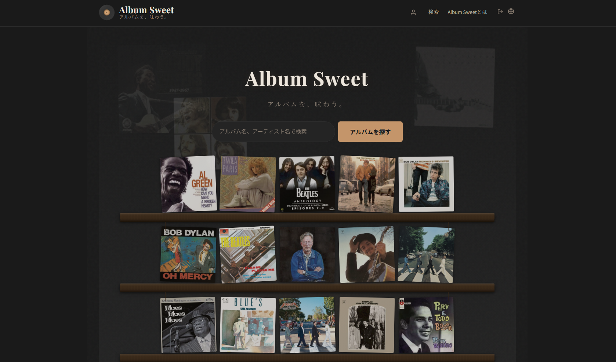Viewport: 616px width, 362px height.
Task: Select the Beatles Please Please Me cover
Action: click(x=248, y=254)
